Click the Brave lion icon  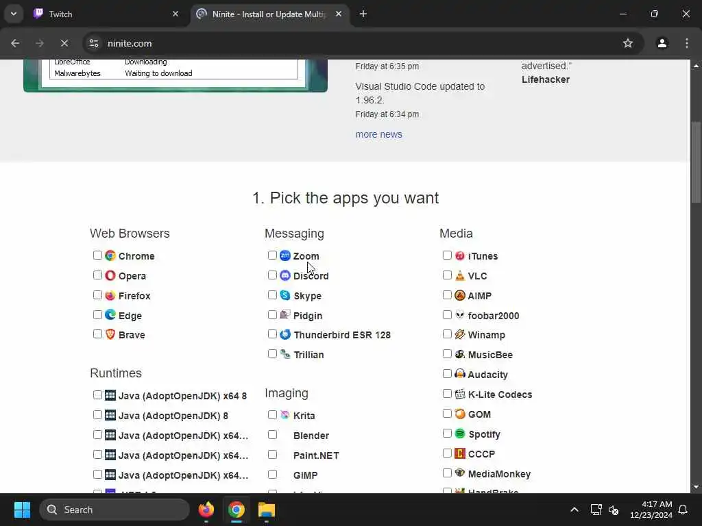110,334
